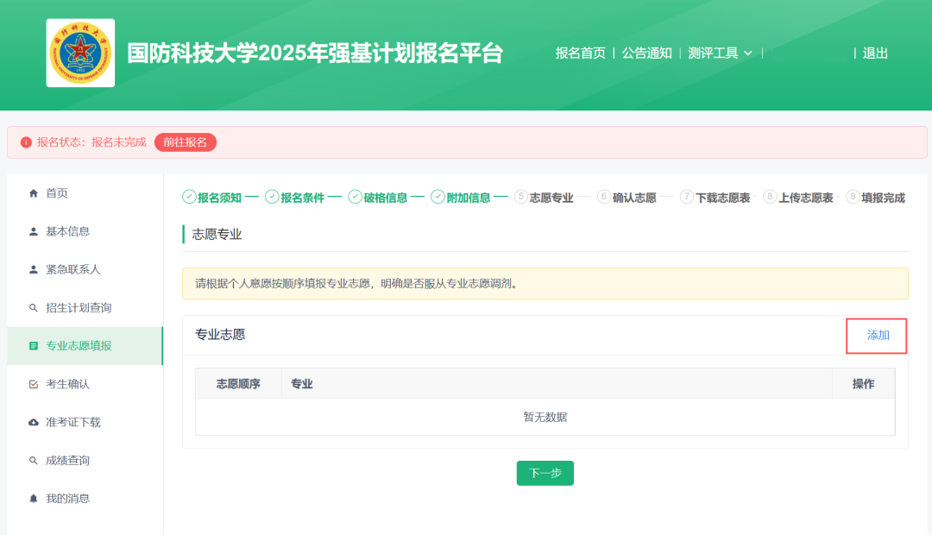This screenshot has width=932, height=535.
Task: Add a major via 添加 link
Action: 878,336
